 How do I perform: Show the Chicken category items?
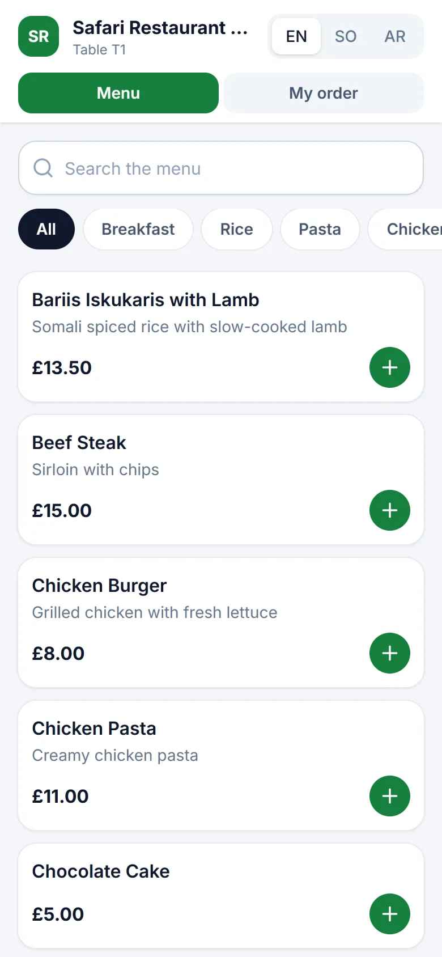413,229
